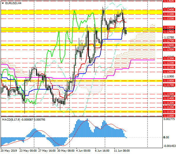Select the 1.13400 price level label
The width and height of the screenshot is (176, 154).
pyautogui.click(x=169, y=10)
